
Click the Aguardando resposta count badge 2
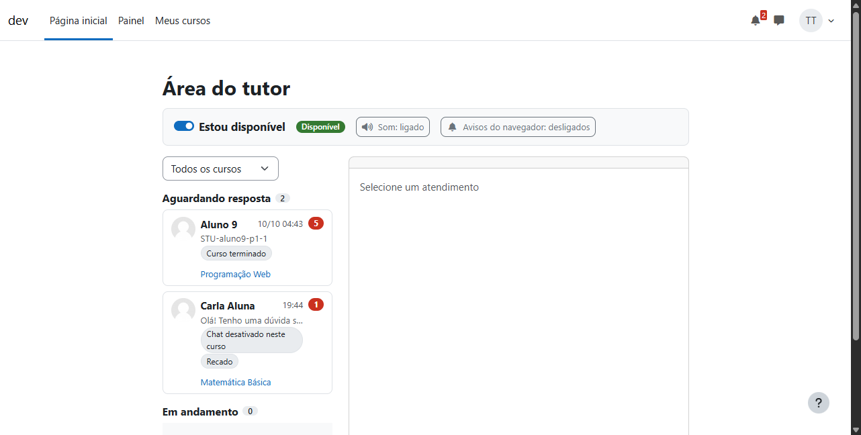283,198
